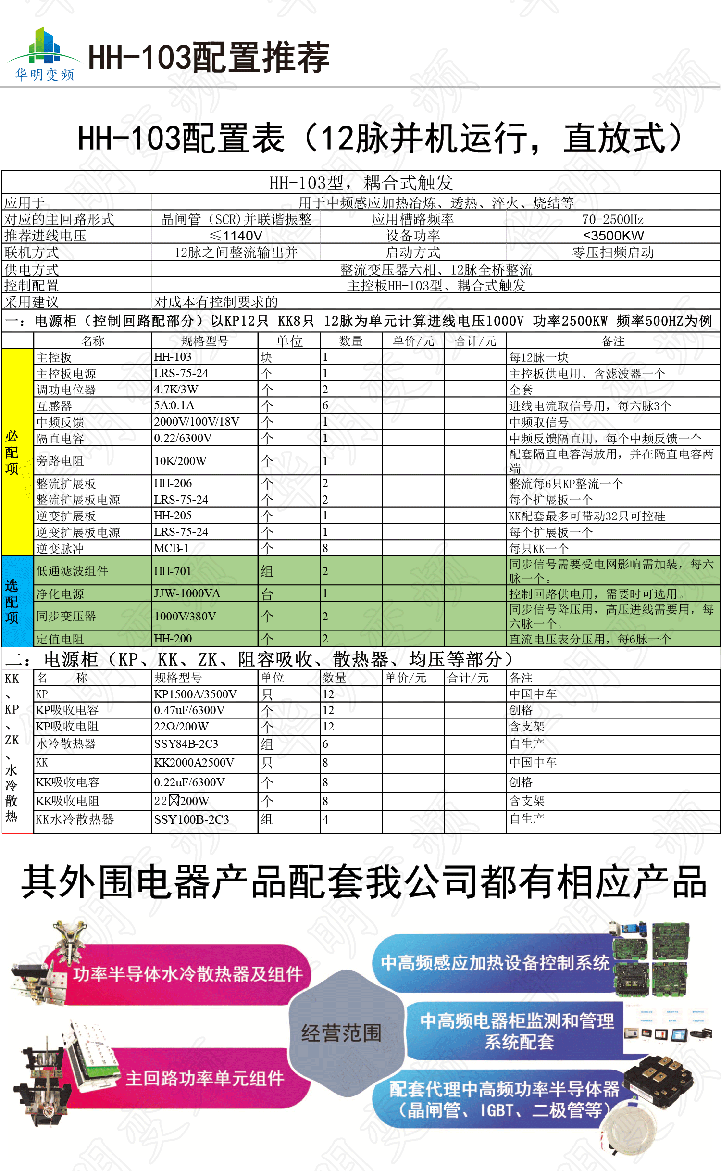Select model HH-206 in 整流扩展板 row
This screenshot has width=721, height=1171.
click(173, 483)
